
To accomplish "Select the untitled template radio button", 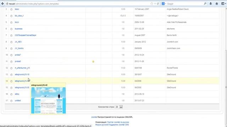I will point(11,101).
